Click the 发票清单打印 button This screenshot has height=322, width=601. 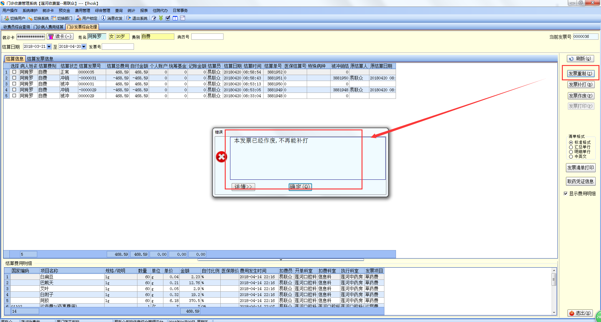581,168
